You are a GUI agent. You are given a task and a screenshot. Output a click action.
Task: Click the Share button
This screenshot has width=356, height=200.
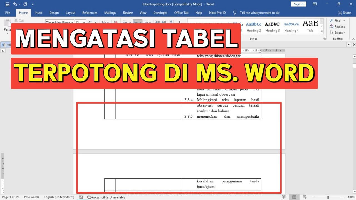pyautogui.click(x=344, y=13)
